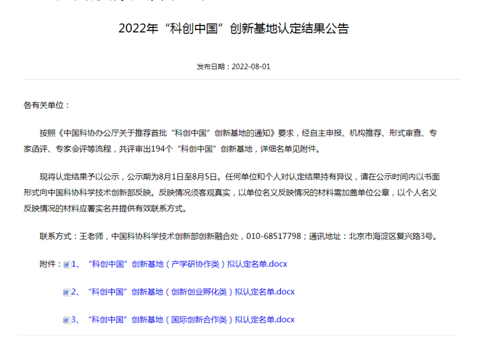The height and width of the screenshot is (344, 489).
Task: Click the docx icon beside attachment 1
Action: pyautogui.click(x=66, y=264)
